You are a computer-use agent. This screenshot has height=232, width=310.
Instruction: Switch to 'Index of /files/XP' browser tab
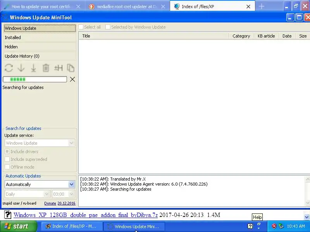tap(210, 7)
